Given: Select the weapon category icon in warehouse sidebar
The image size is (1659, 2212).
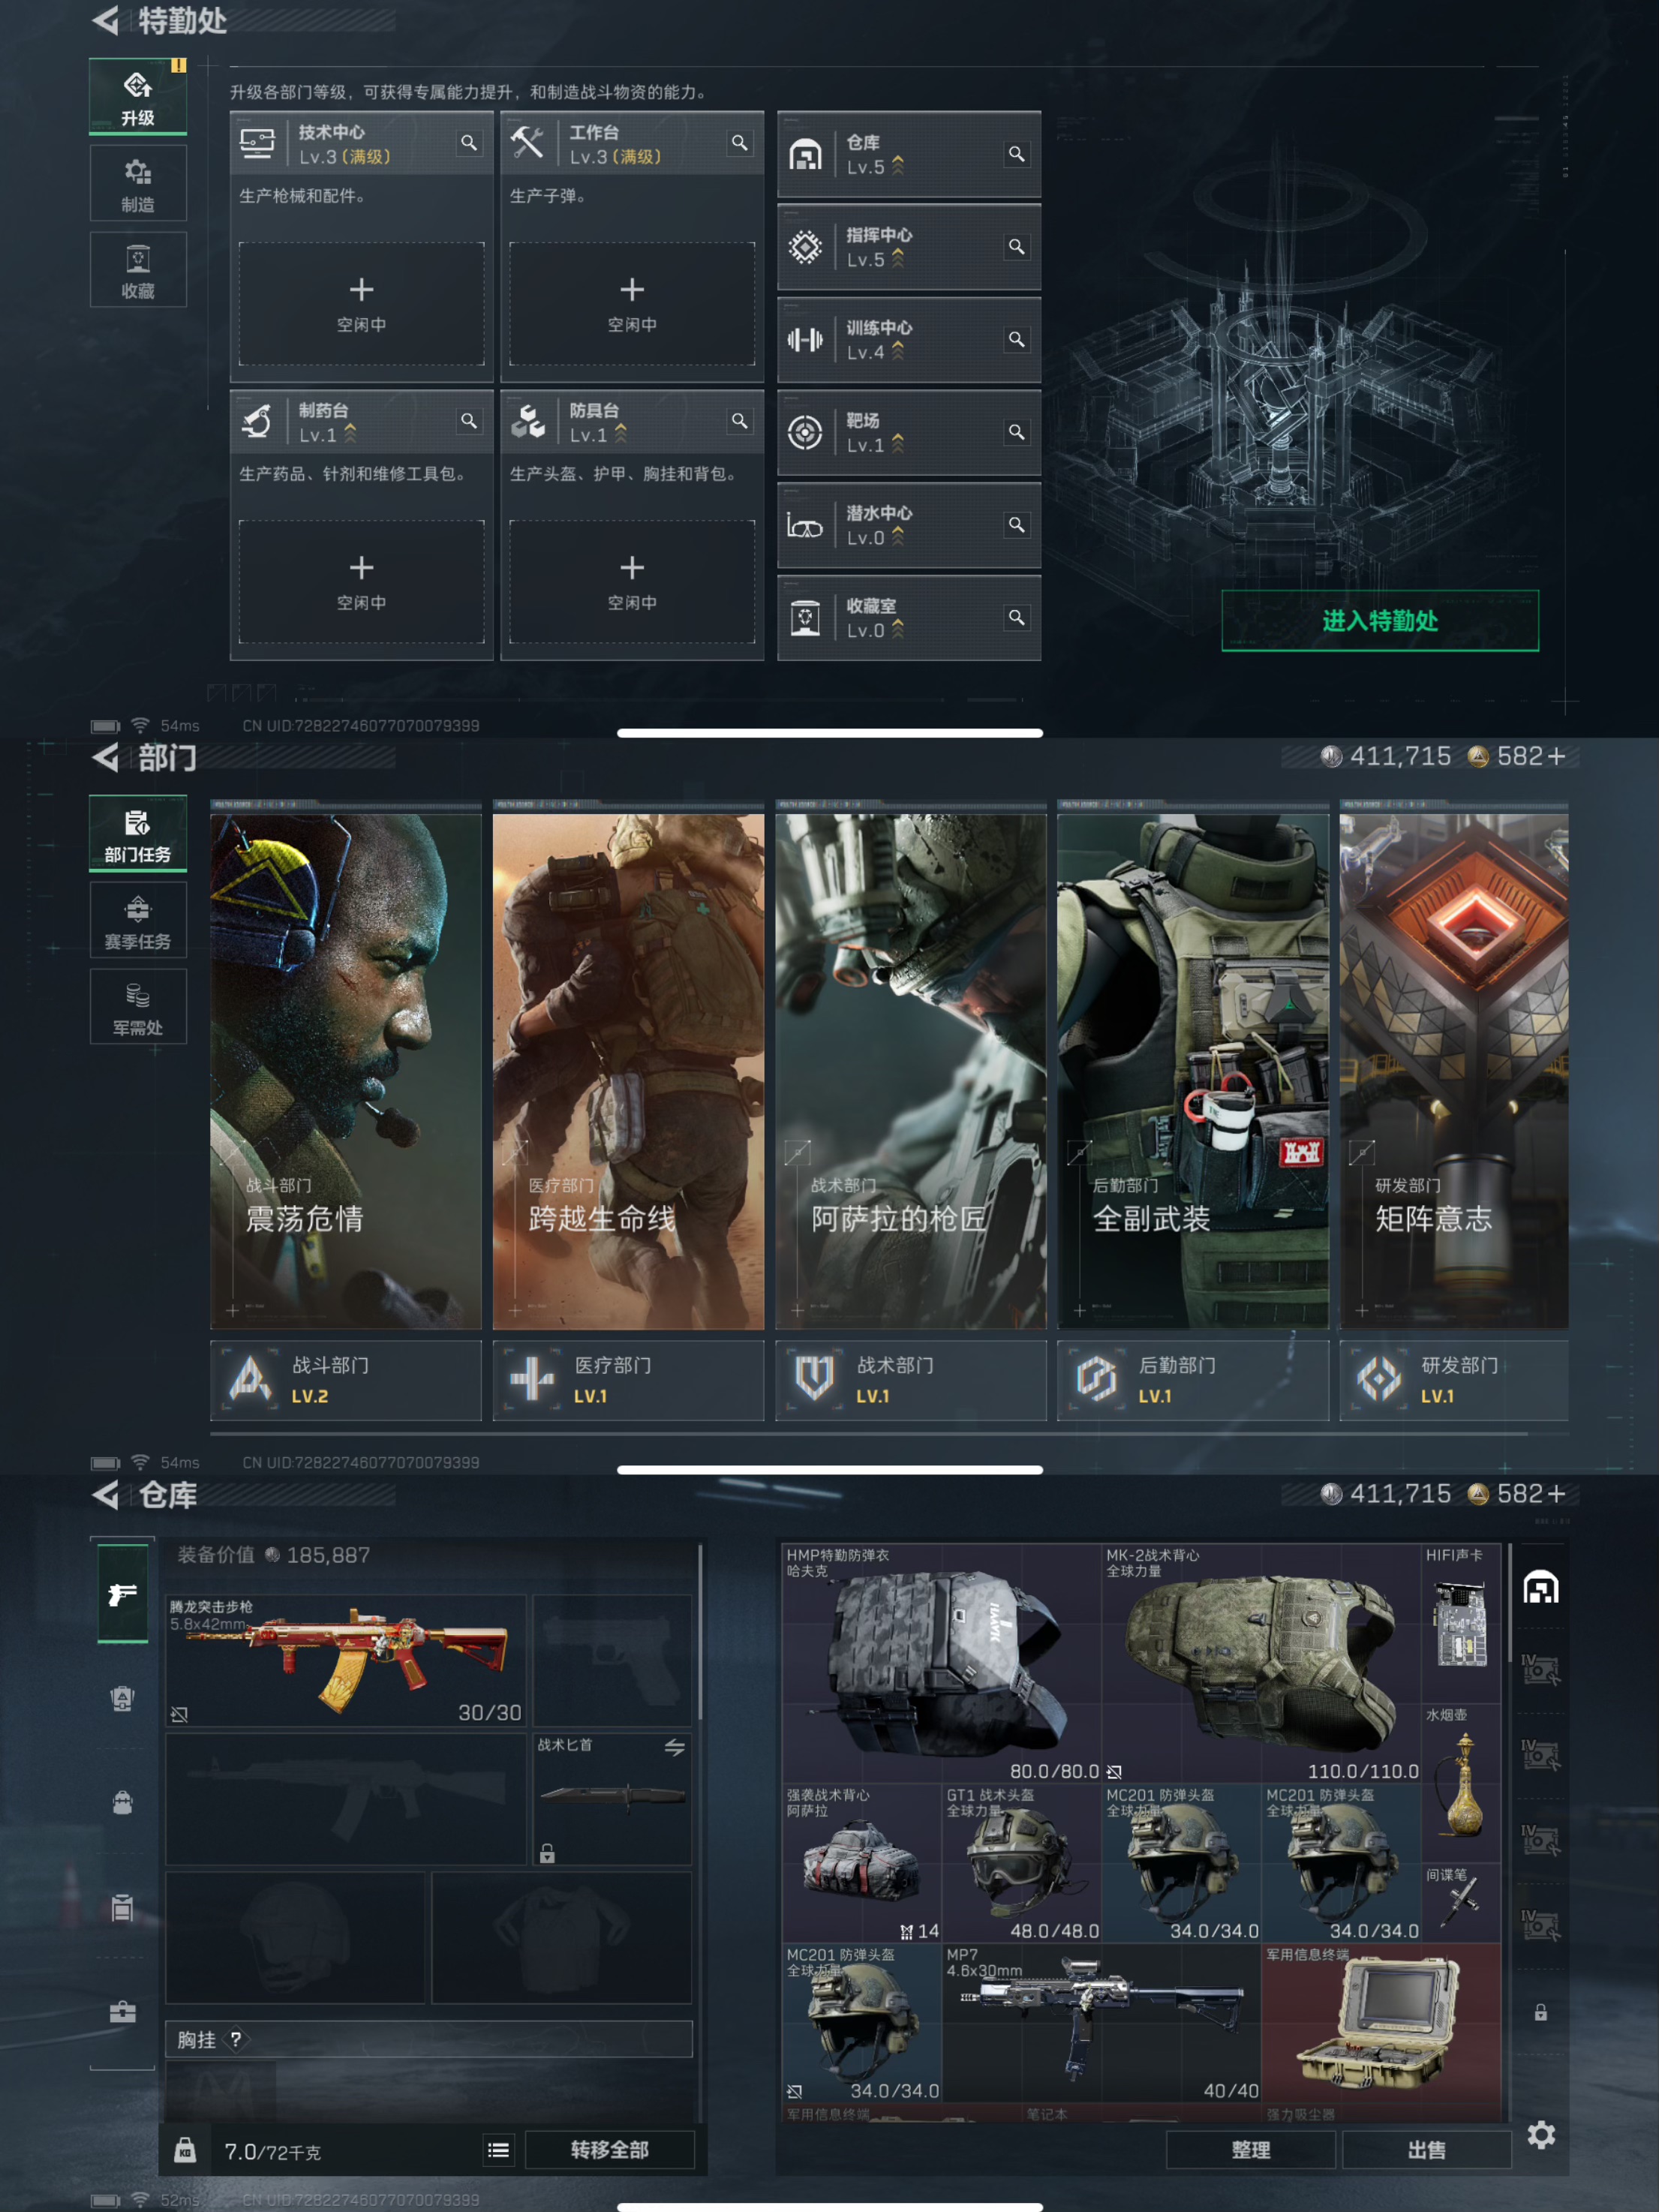Looking at the screenshot, I should pos(123,1594).
